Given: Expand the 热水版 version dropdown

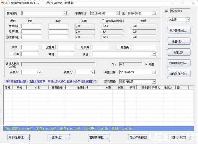Looking at the screenshot, I should click(188, 19).
